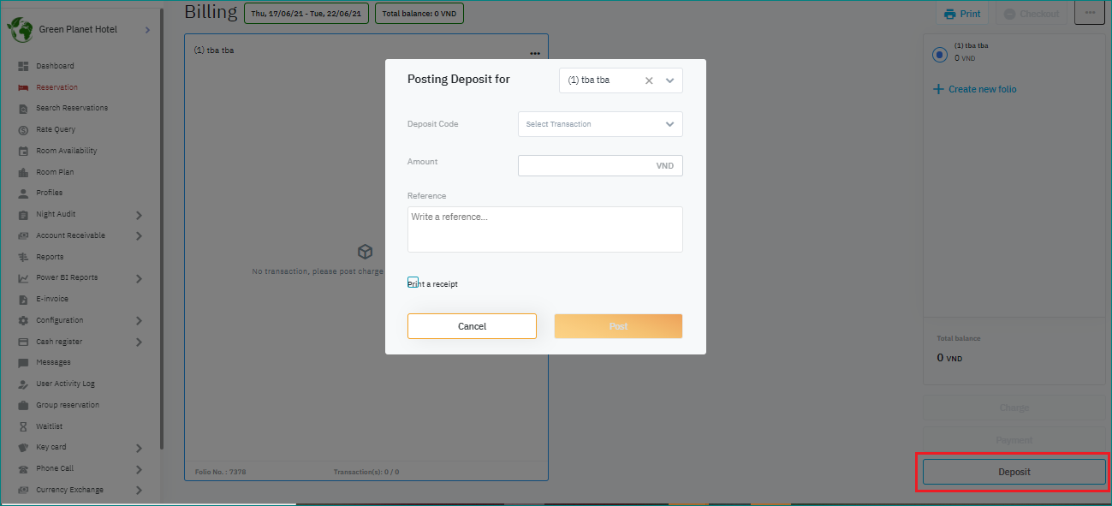Select the '(1) tba tba' folio radio button
The height and width of the screenshot is (506, 1112).
pos(940,54)
